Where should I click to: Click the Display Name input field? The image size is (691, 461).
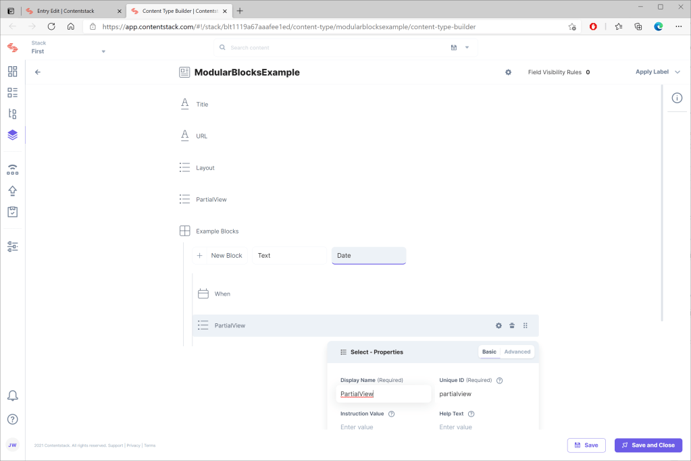[x=384, y=394]
